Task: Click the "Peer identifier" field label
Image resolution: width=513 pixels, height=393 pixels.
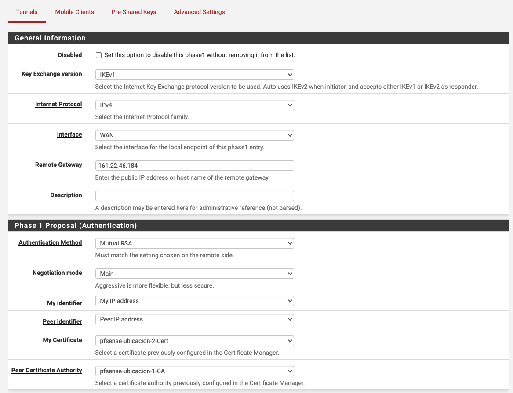Action: tap(62, 321)
